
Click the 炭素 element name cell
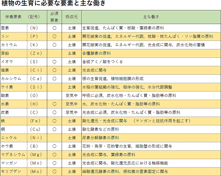(x=14, y=113)
